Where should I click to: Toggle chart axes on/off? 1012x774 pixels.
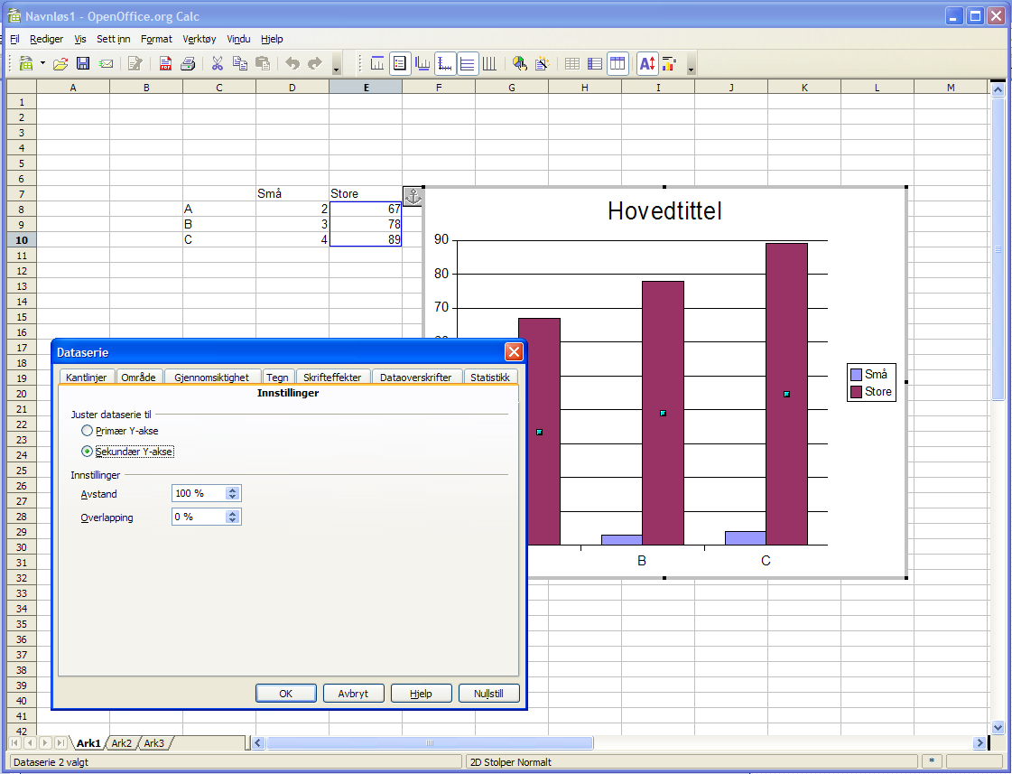click(445, 63)
